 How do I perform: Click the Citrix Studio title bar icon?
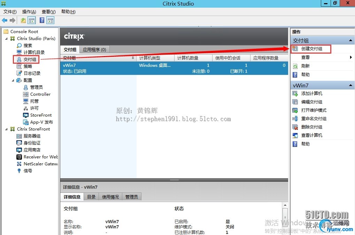click(3, 3)
